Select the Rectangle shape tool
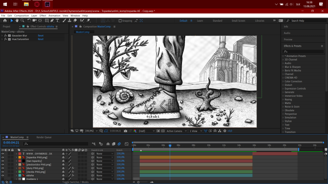 [47, 20]
